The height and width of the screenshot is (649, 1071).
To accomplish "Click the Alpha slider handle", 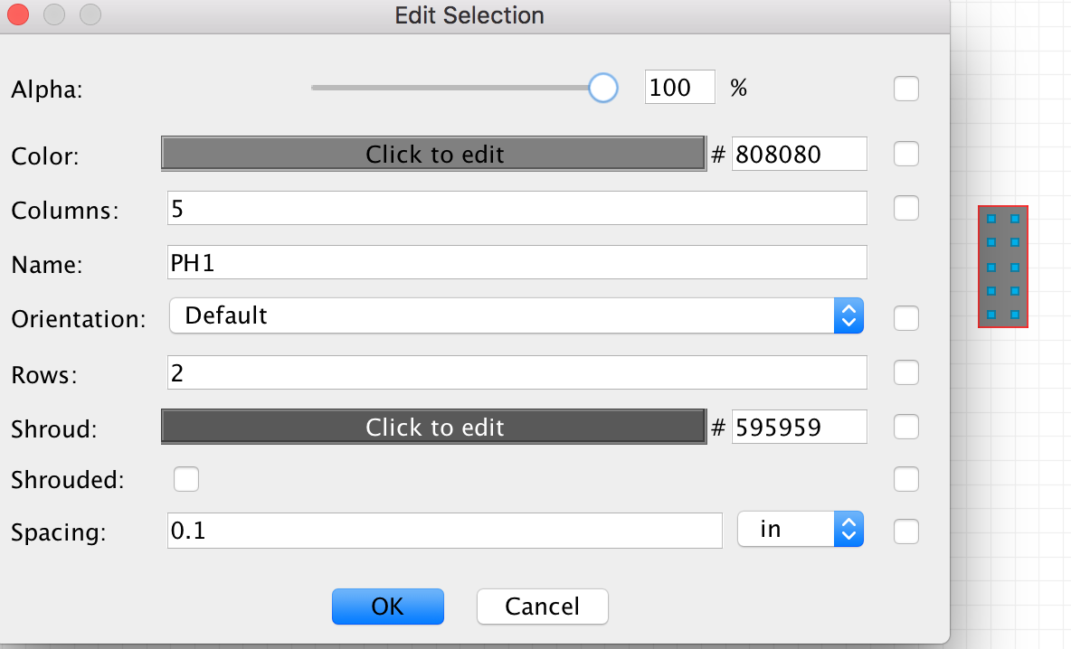I will [602, 88].
